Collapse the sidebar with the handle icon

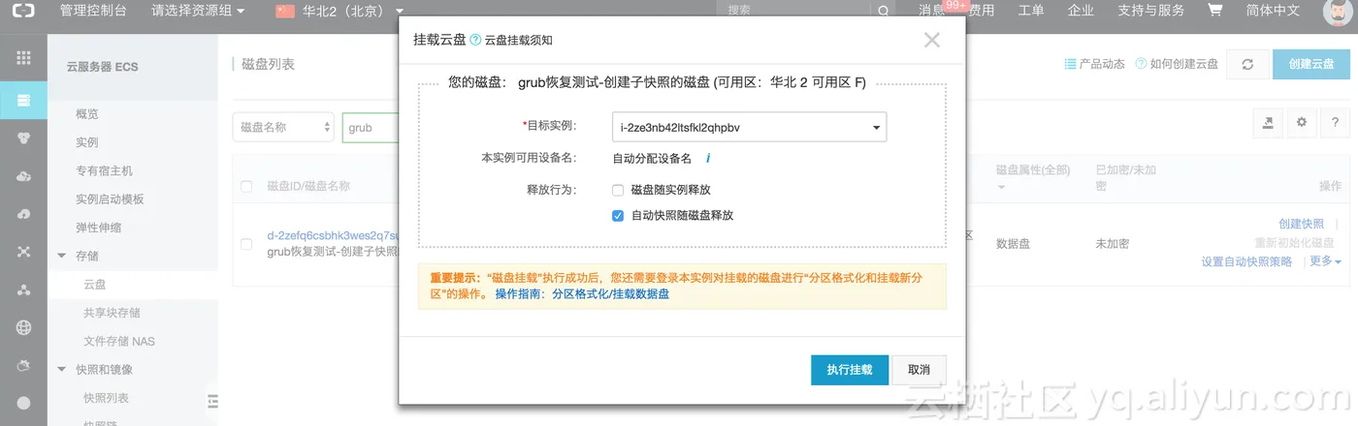[212, 401]
